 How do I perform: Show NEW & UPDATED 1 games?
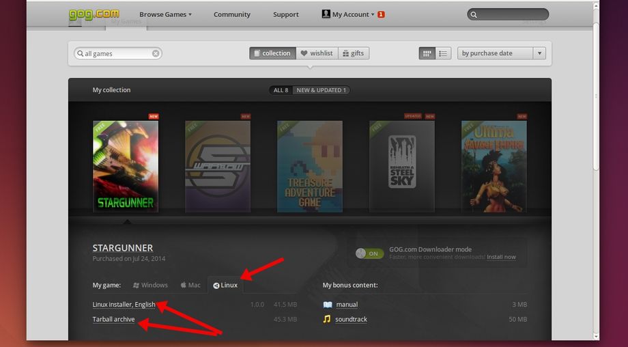[x=322, y=90]
